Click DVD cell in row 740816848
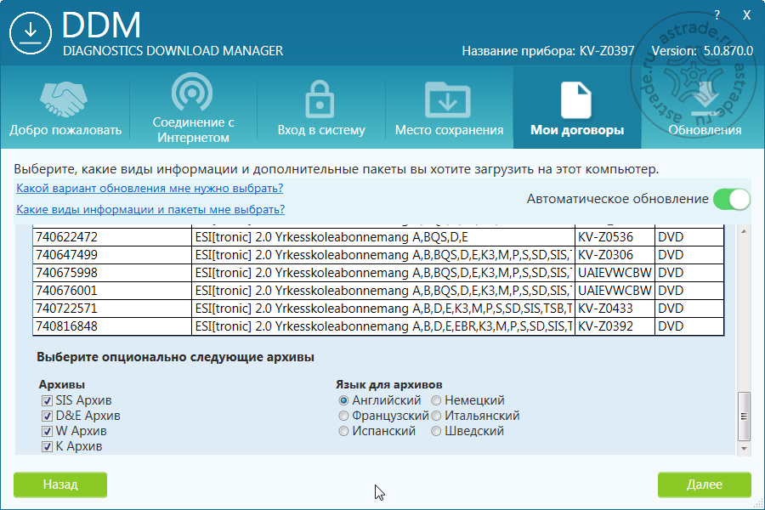 689,326
